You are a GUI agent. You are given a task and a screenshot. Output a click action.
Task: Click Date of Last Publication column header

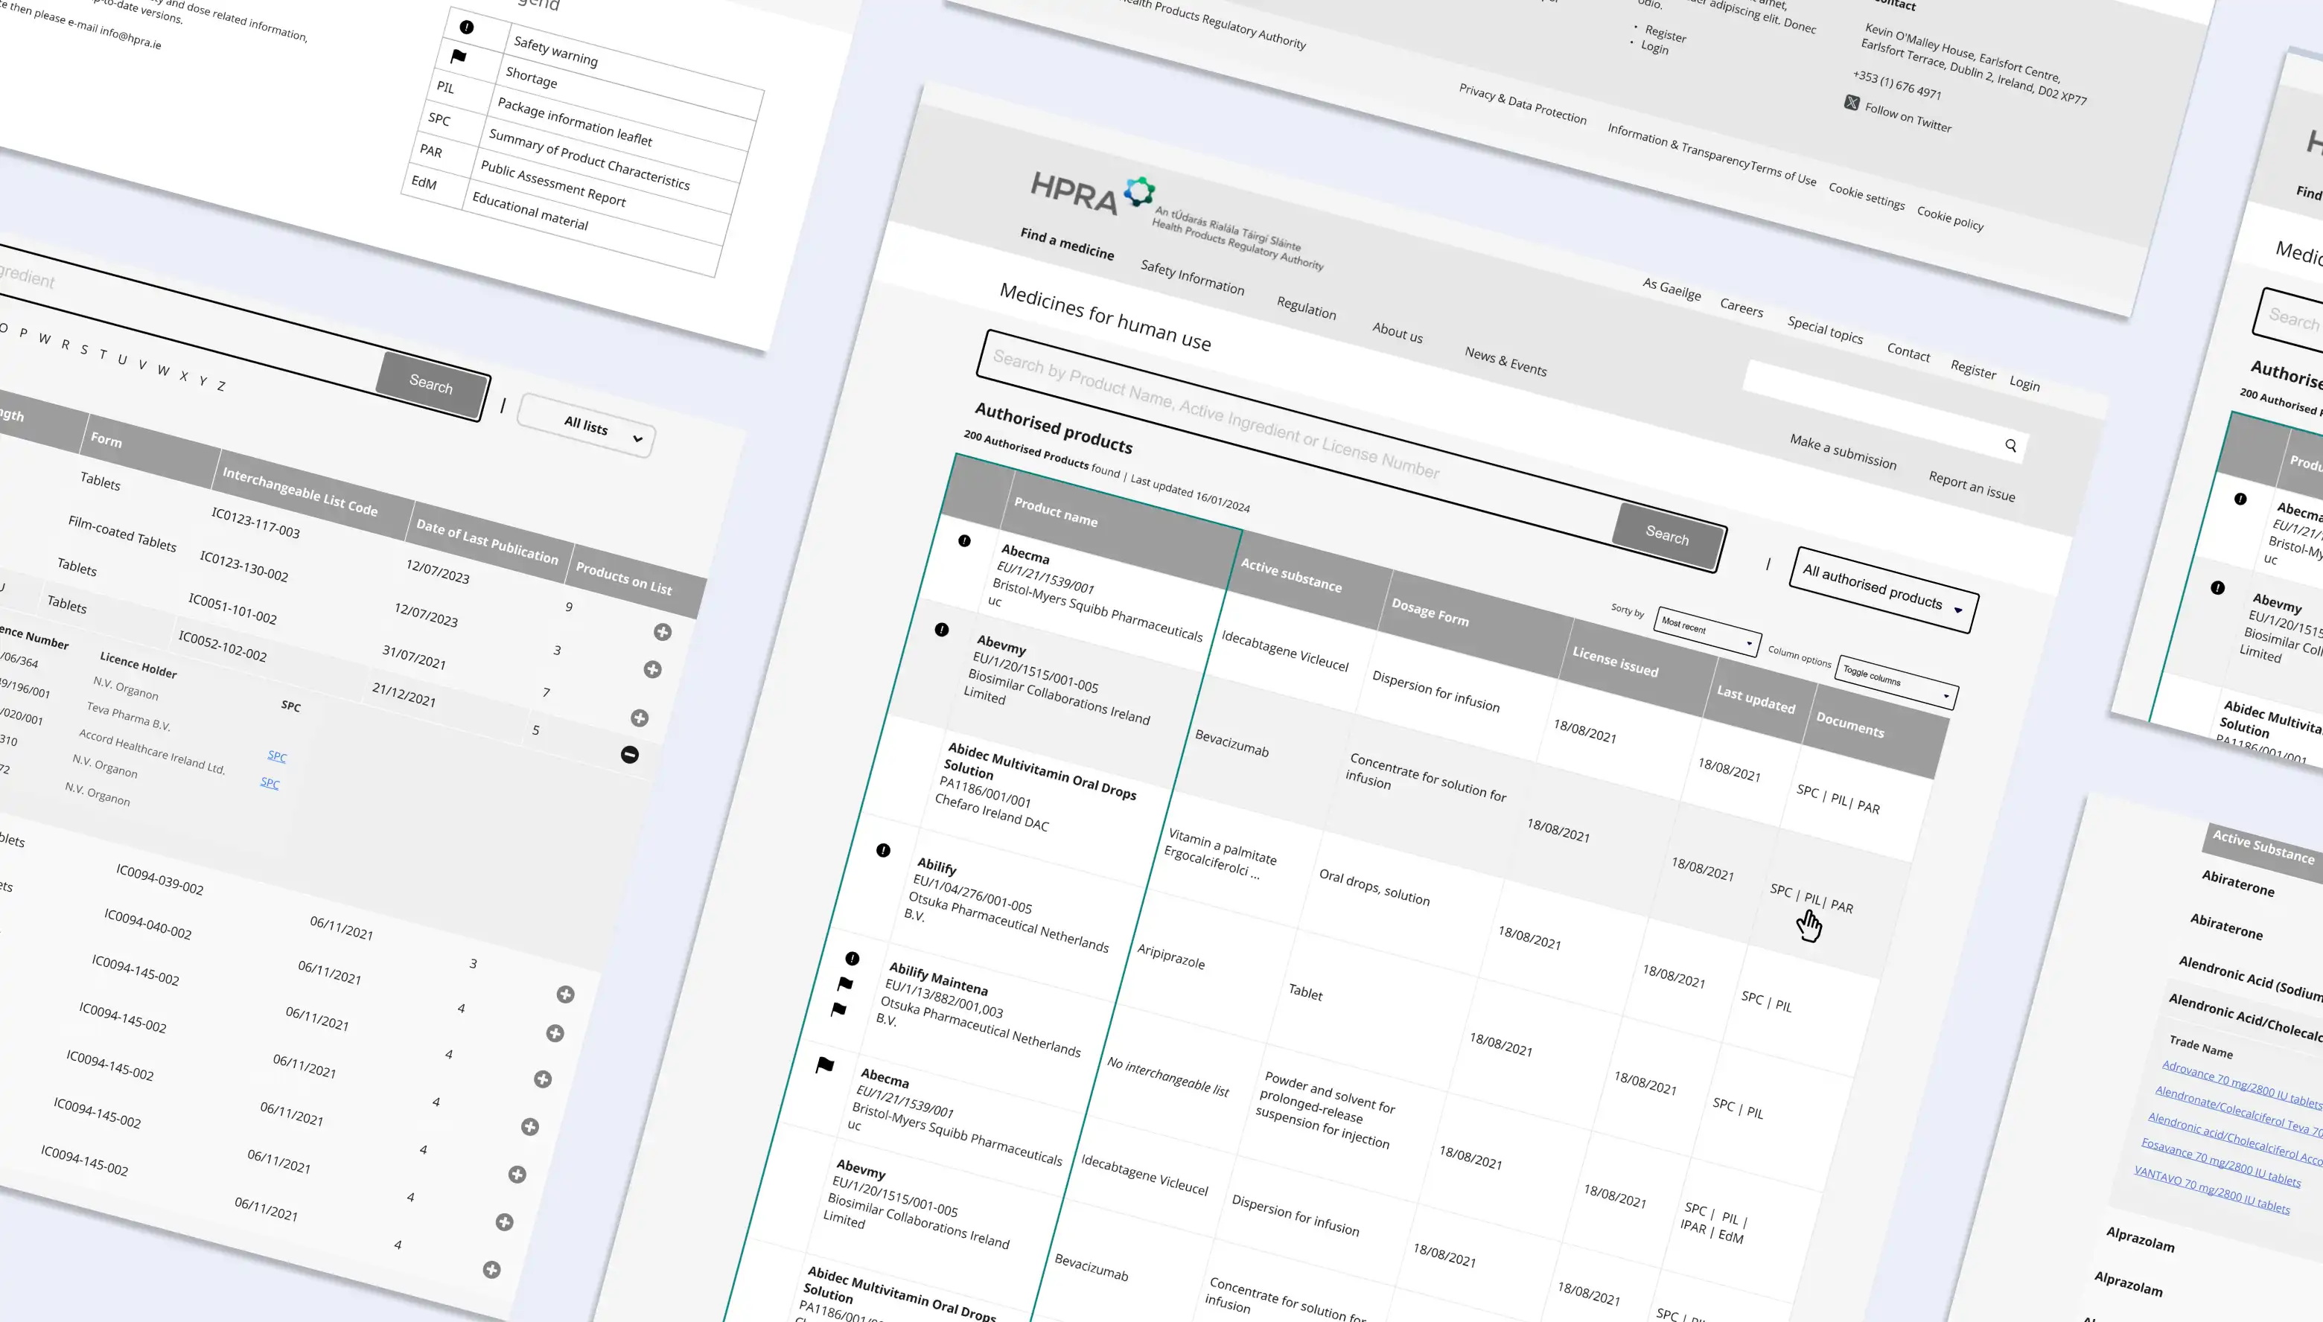(487, 541)
